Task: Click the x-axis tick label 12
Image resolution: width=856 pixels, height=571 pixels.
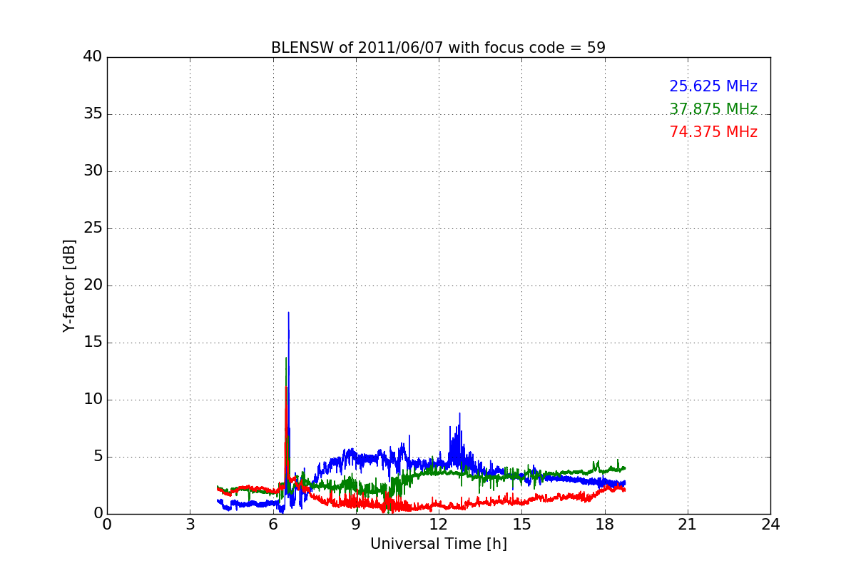Action: (x=439, y=524)
